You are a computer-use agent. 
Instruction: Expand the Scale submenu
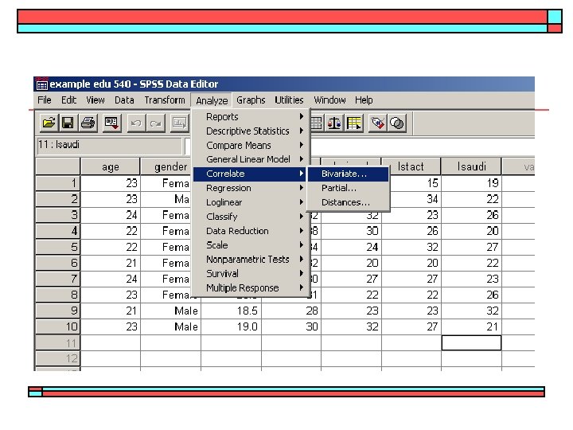[251, 245]
